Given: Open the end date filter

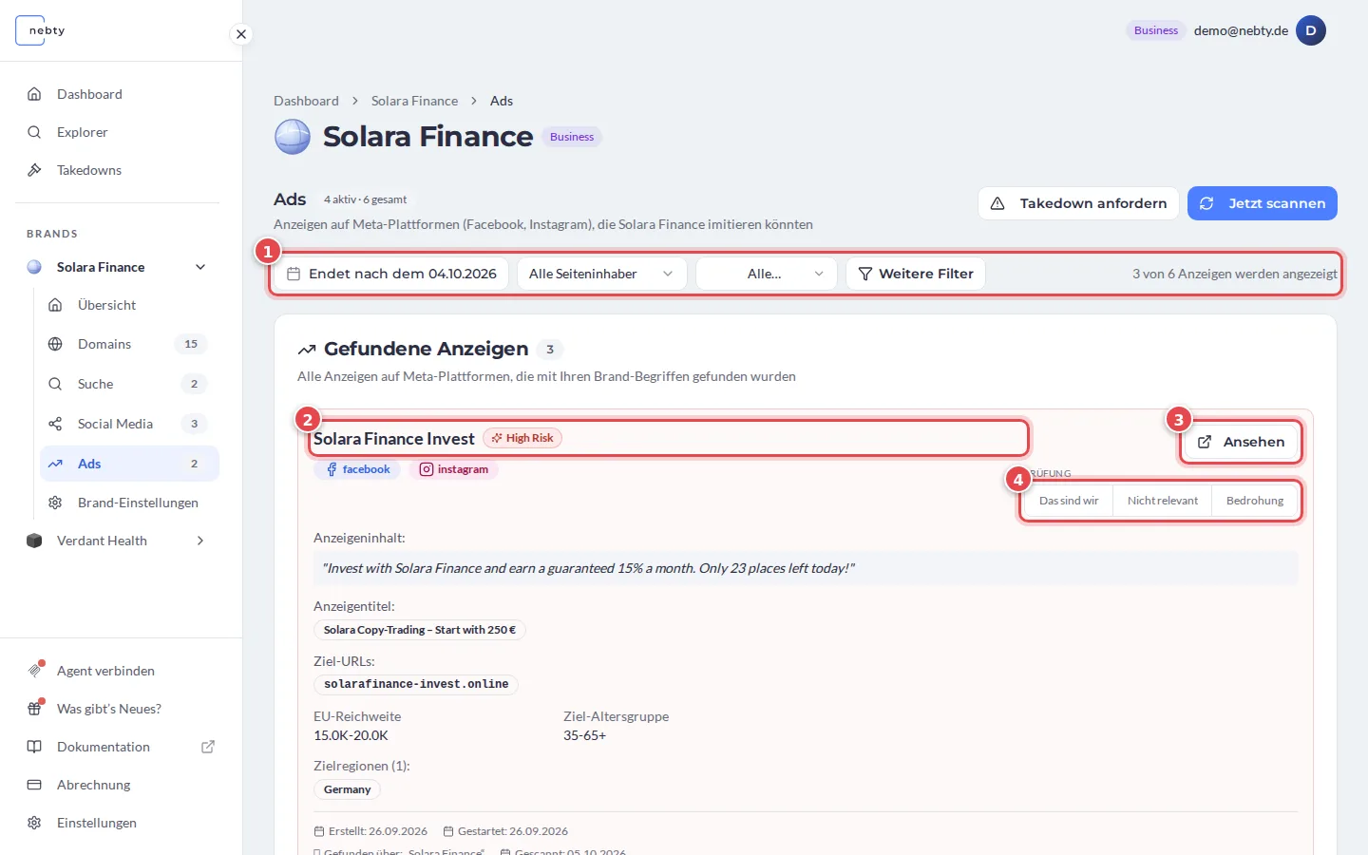Looking at the screenshot, I should [391, 274].
